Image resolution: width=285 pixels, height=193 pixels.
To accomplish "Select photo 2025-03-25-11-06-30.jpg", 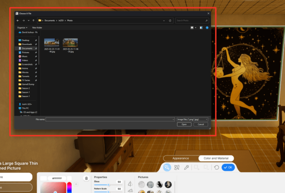I will click(70, 46).
